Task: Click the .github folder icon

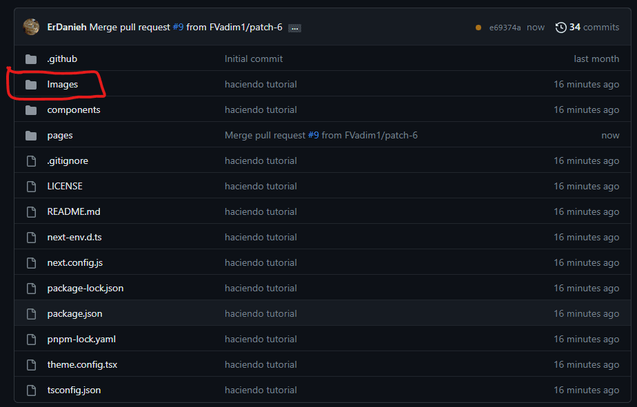Action: [31, 59]
